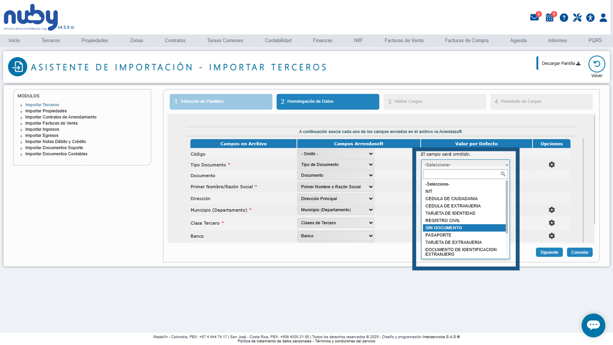Select SIN DOCUMENTO option
Viewport: 613px width, 345px height.
coord(464,228)
